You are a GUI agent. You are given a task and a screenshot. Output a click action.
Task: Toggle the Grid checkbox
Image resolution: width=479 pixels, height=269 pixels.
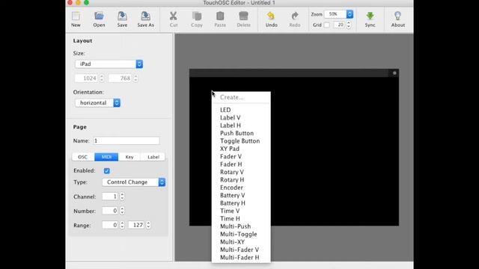click(x=326, y=25)
